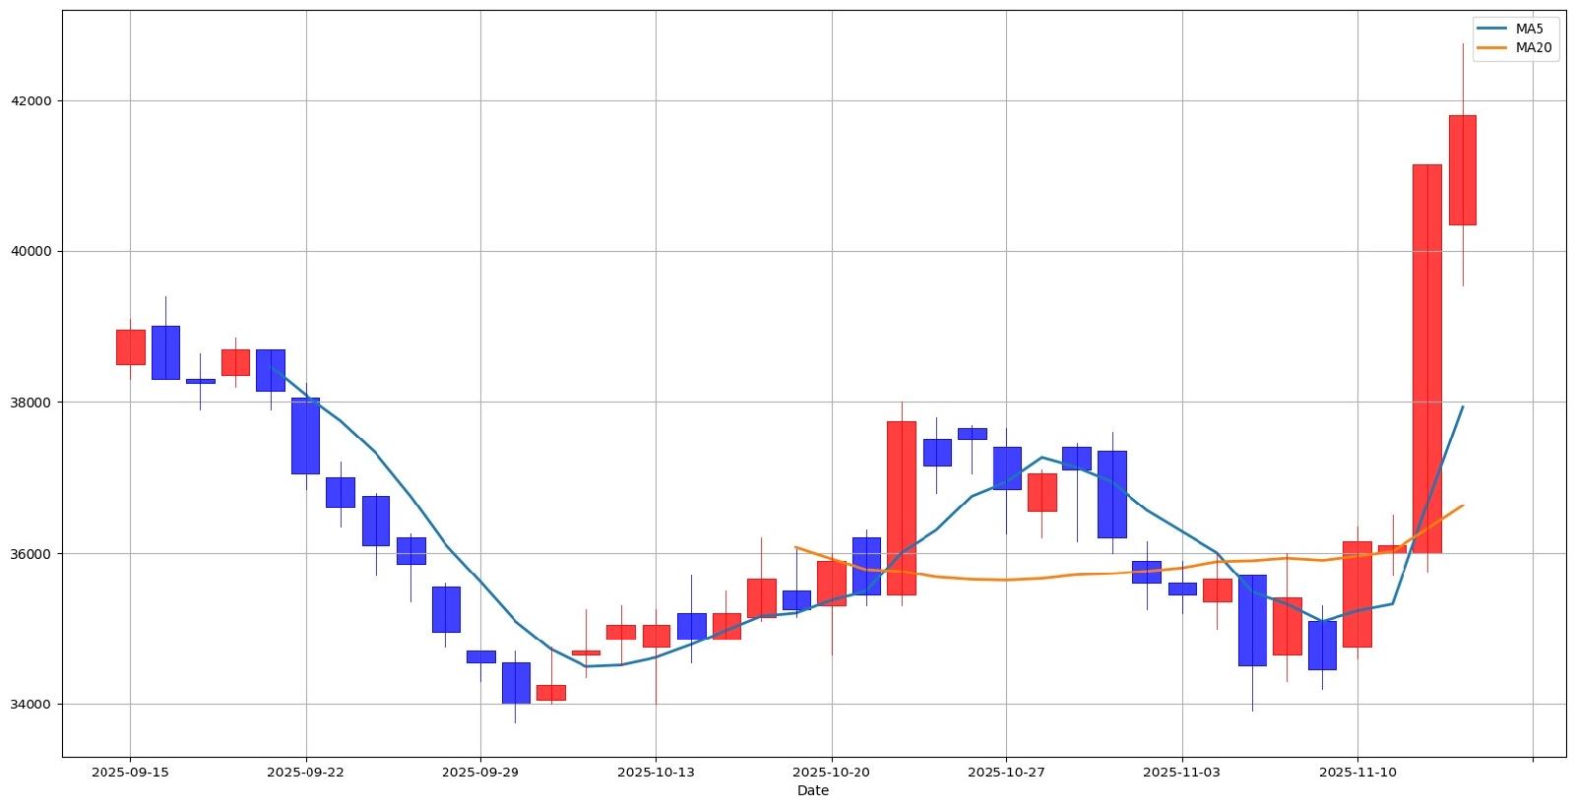Viewport: 1575px width, 808px height.
Task: Click the 40000 y-axis tick label
Action: pos(32,251)
